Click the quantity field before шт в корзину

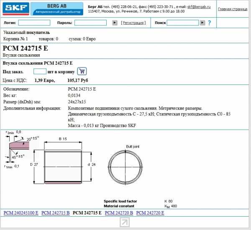(39, 72)
